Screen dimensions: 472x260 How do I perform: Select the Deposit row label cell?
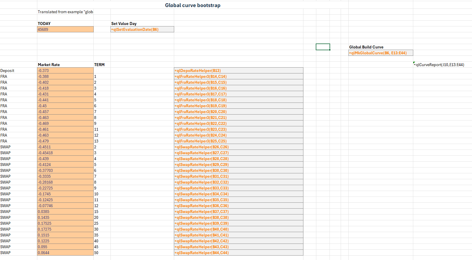pyautogui.click(x=18, y=71)
